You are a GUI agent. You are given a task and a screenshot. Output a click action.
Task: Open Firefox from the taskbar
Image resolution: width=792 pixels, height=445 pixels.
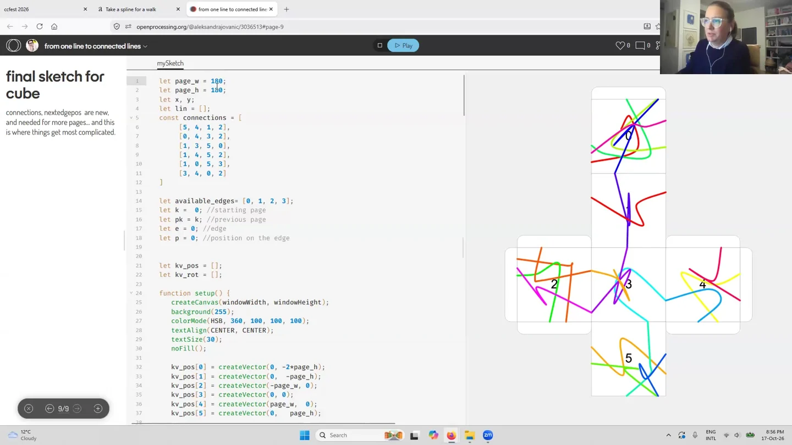click(x=451, y=435)
